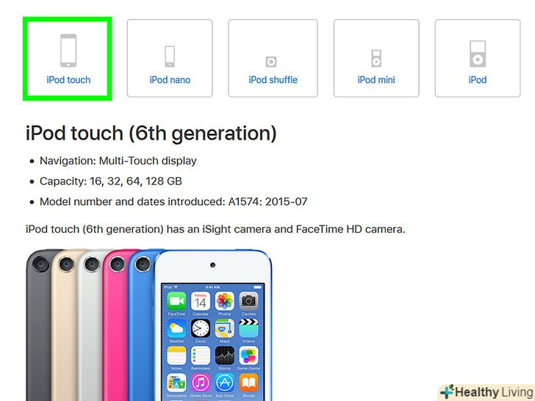Screen dimensions: 535x401
Task: Tap the Clock app icon on iPod screen
Action: point(201,328)
